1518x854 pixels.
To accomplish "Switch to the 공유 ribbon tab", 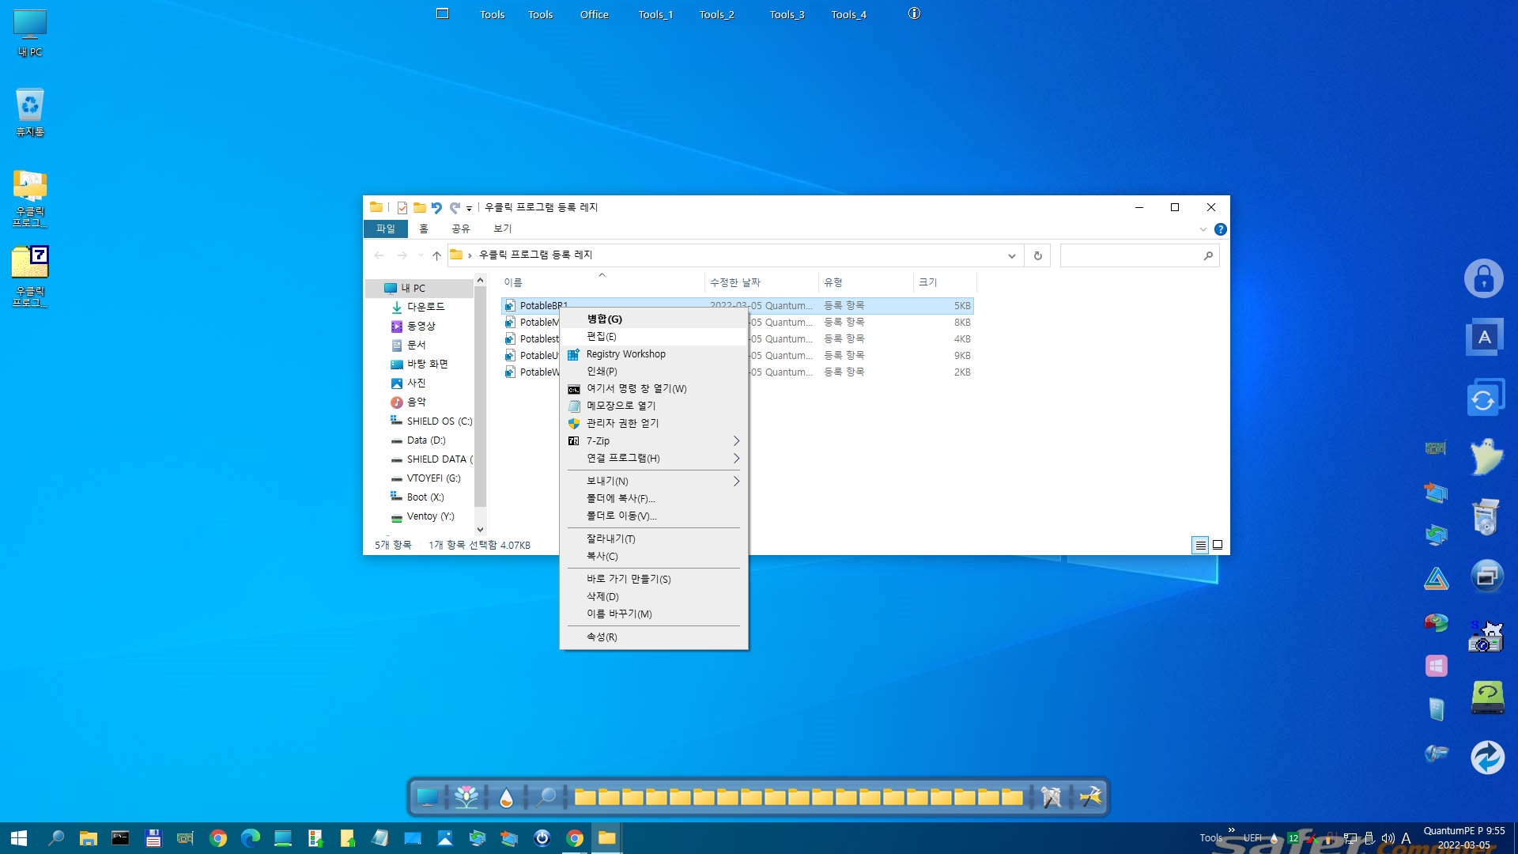I will [461, 229].
